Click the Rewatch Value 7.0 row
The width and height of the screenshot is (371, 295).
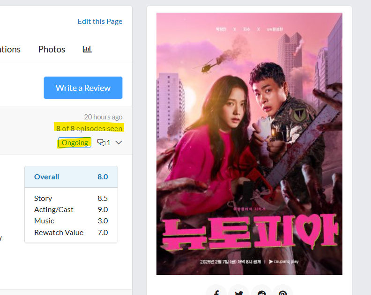(71, 233)
